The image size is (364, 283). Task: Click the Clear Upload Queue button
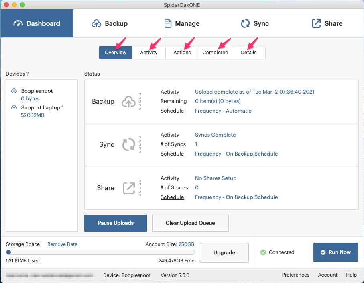pyautogui.click(x=190, y=223)
